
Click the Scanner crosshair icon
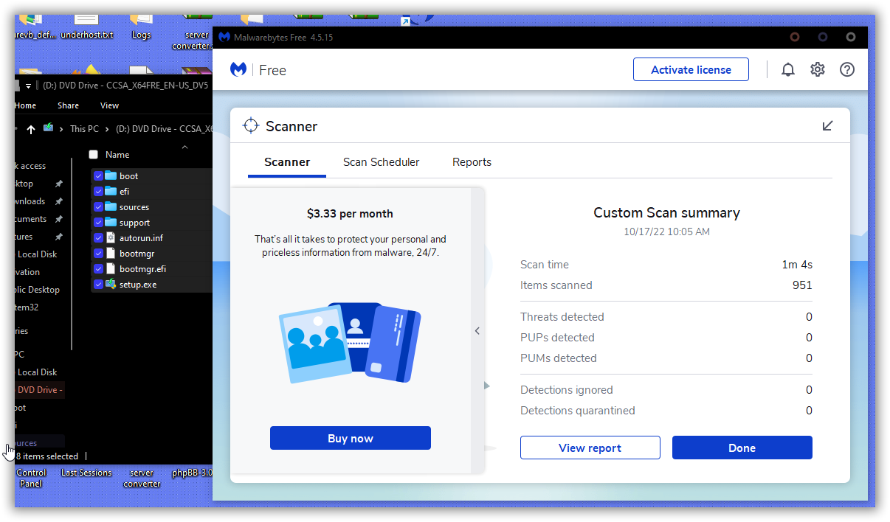point(251,126)
